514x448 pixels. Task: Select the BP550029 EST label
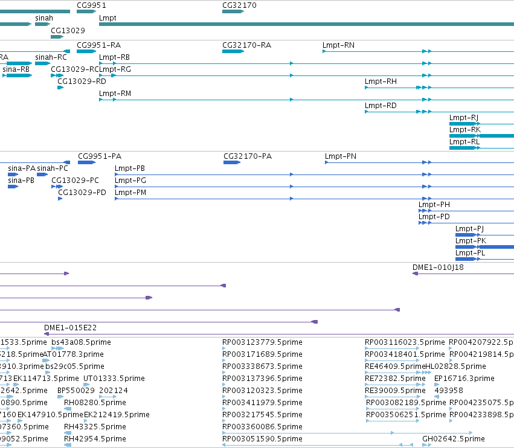[x=76, y=391]
